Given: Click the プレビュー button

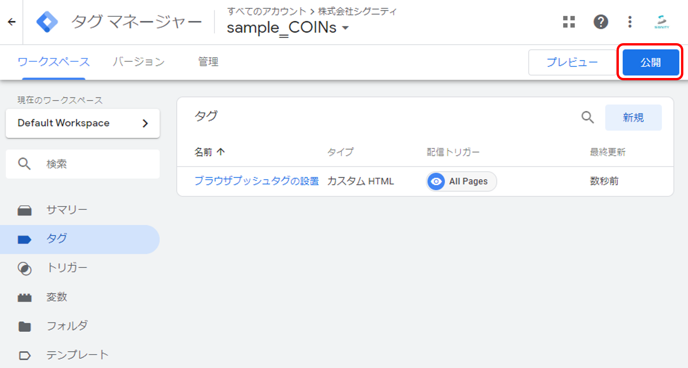Looking at the screenshot, I should click(x=572, y=62).
